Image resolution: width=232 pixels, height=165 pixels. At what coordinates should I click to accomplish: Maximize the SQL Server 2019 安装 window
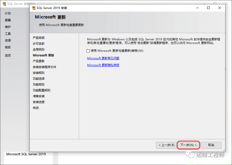(208, 8)
